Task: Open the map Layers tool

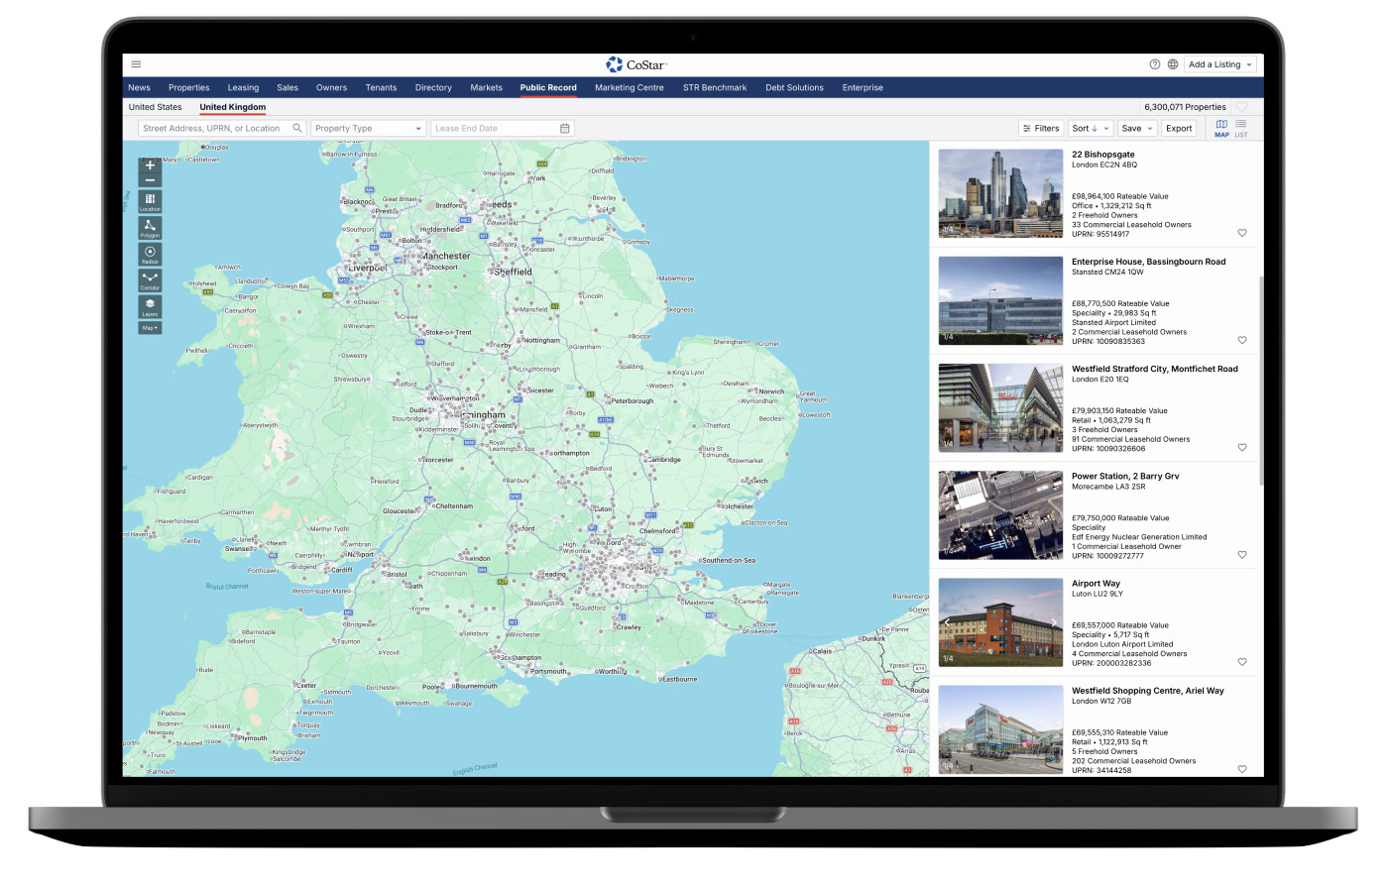Action: click(150, 306)
